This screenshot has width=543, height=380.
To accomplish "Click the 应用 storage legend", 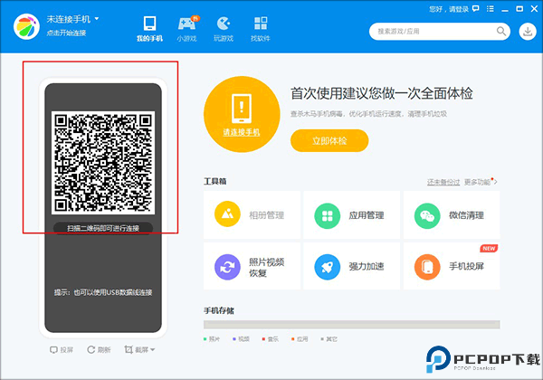I will (300, 339).
